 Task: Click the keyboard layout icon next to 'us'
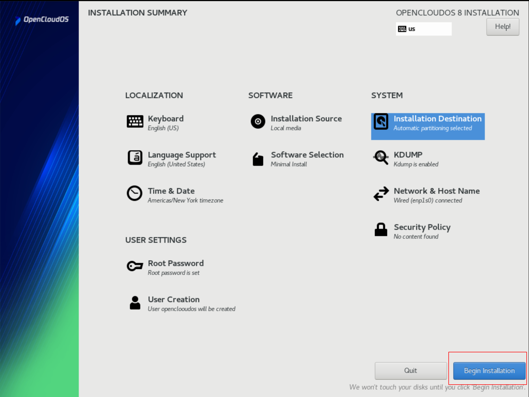(402, 29)
